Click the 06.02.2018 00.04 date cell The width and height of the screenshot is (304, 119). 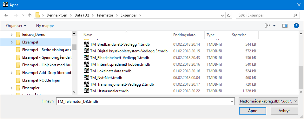(187, 78)
